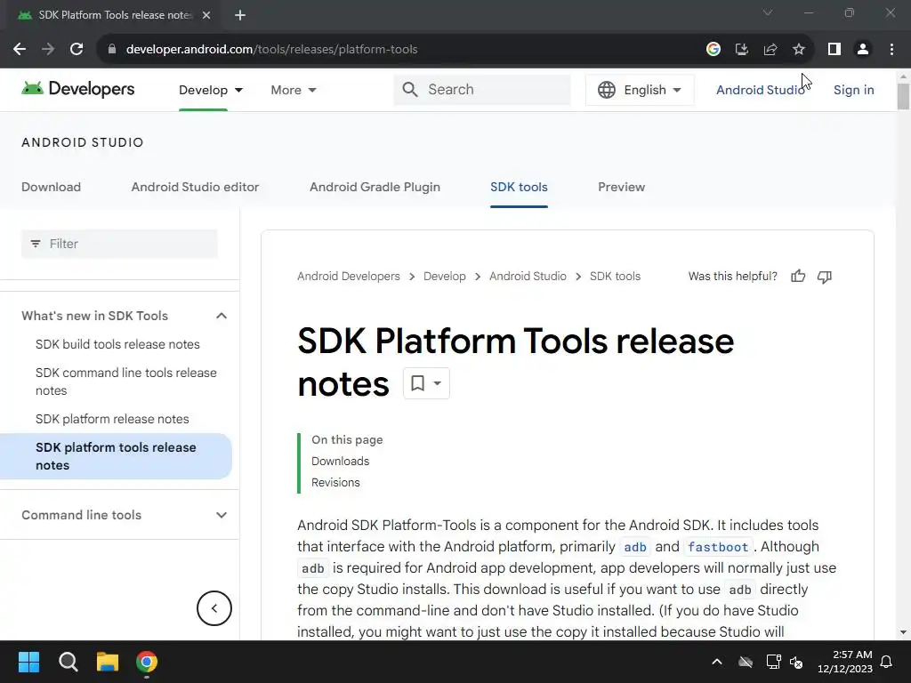Expand Command line tools section

click(222, 515)
